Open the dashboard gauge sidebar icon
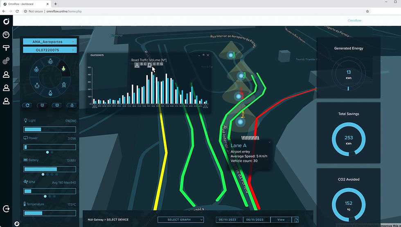Screen dimensions: 401x227 [6, 35]
